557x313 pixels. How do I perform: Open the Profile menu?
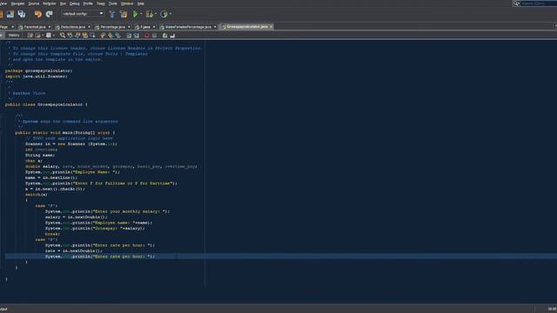click(x=88, y=3)
